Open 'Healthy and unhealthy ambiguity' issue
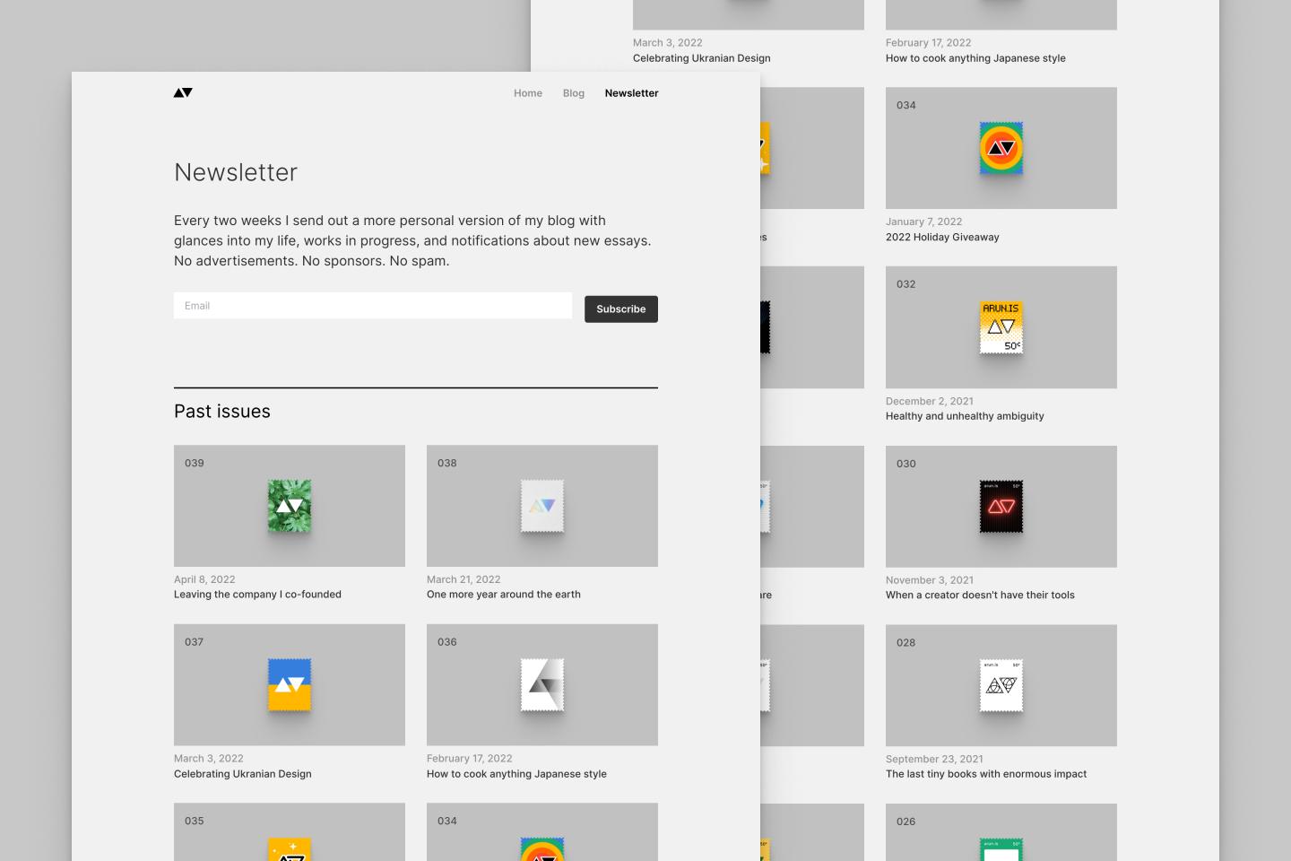Screen dimensions: 1291x861 click(965, 416)
